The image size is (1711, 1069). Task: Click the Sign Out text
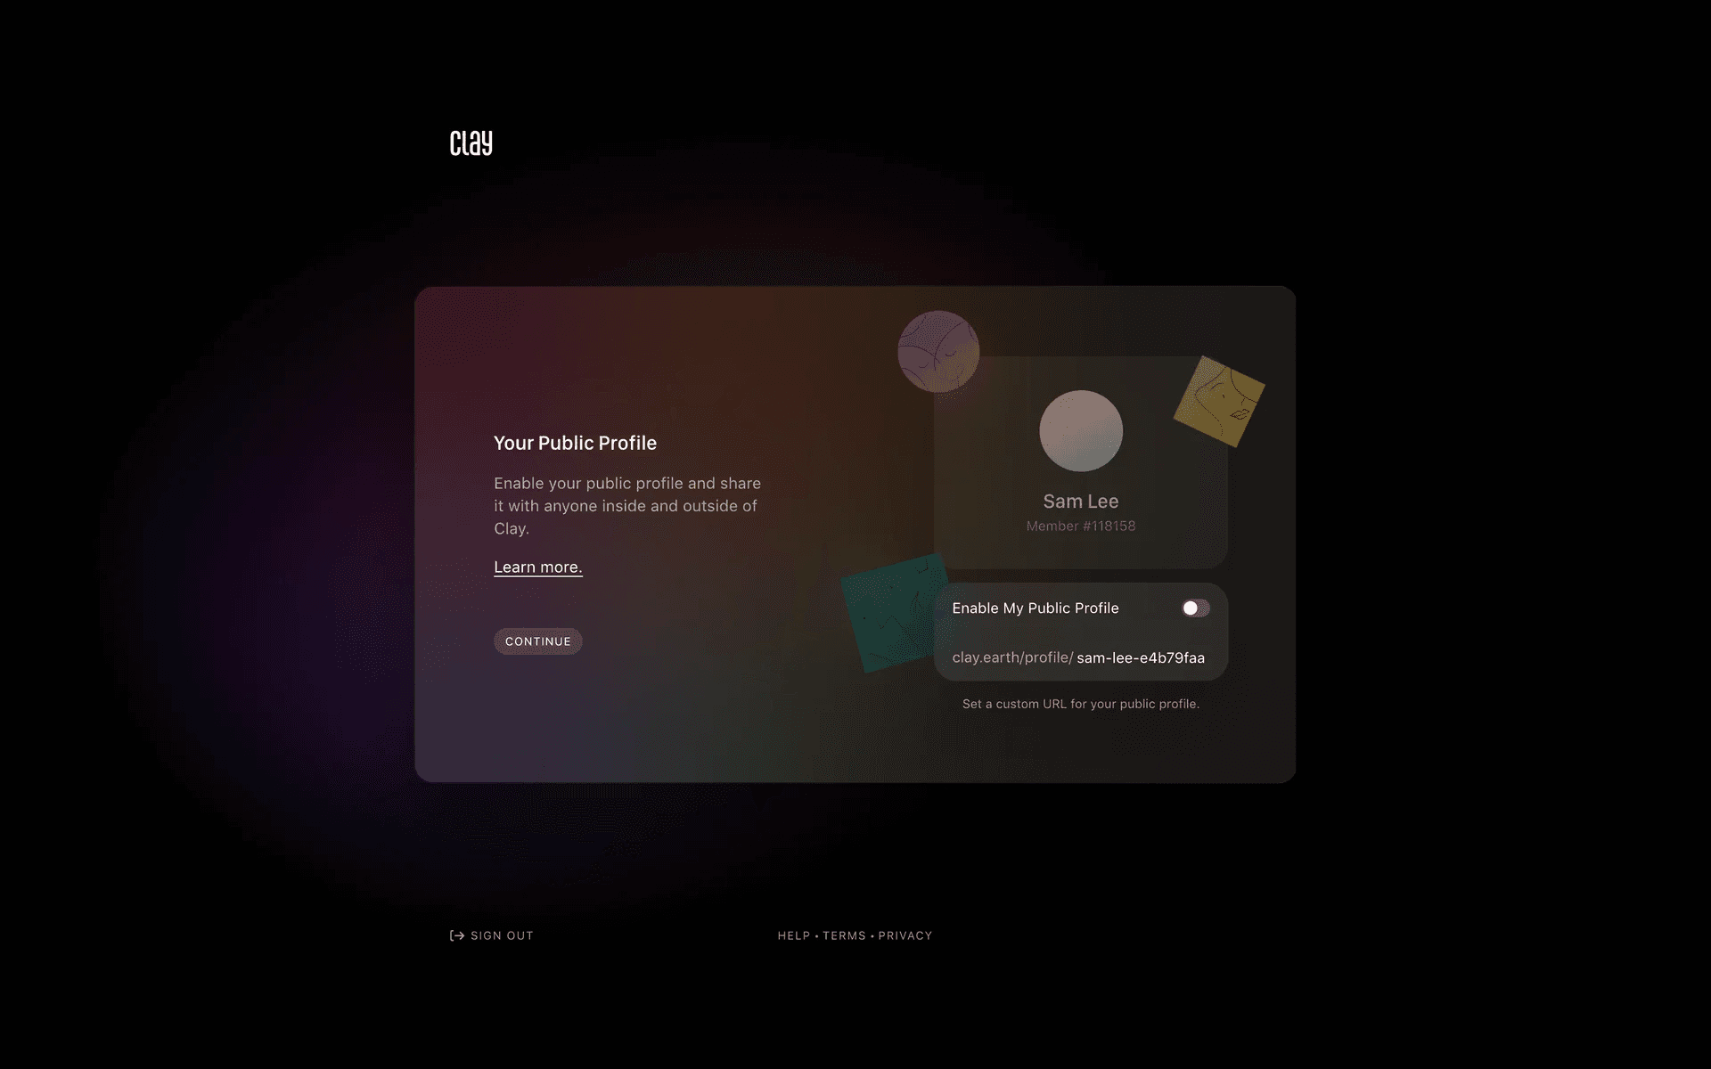coord(502,935)
